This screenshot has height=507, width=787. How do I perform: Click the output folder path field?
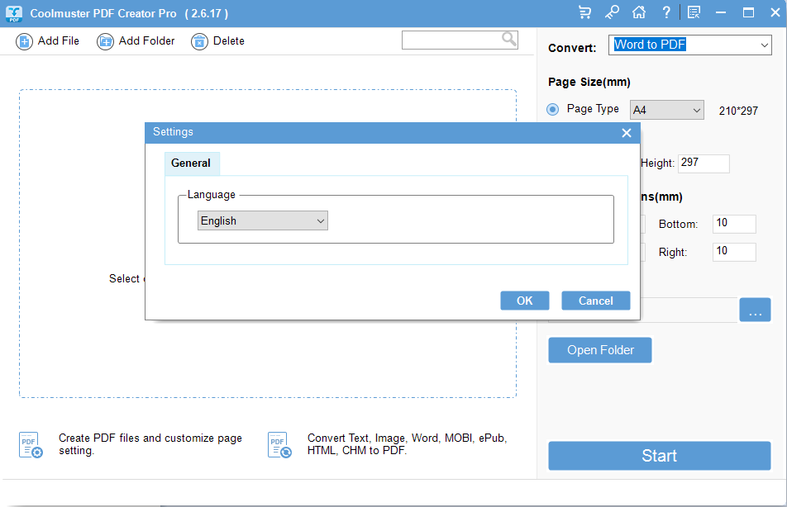689,310
